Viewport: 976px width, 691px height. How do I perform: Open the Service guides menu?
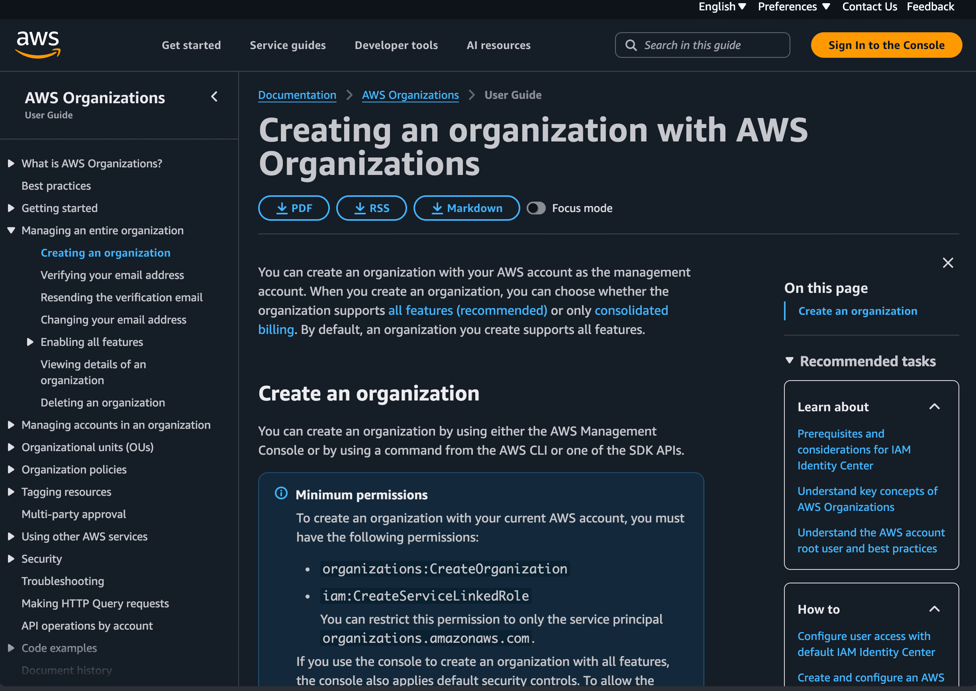[x=288, y=45]
